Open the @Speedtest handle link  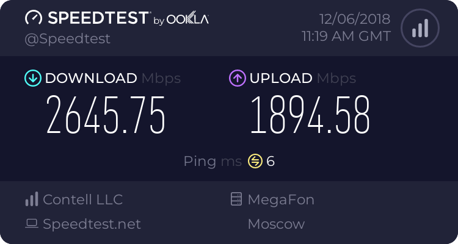[67, 39]
